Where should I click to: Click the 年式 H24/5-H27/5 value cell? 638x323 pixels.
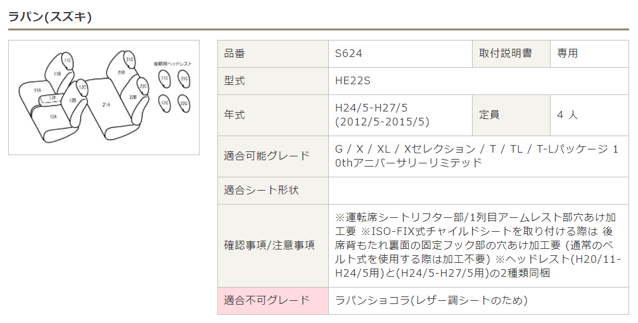click(x=400, y=115)
